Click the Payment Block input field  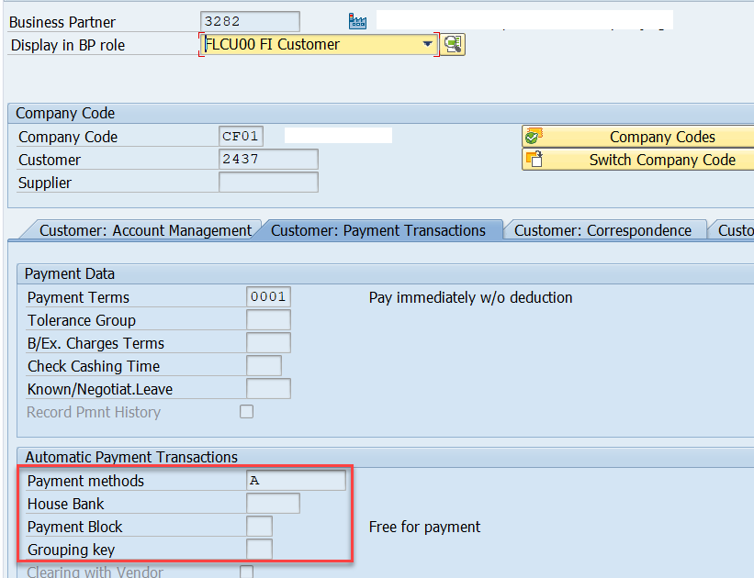coord(258,525)
